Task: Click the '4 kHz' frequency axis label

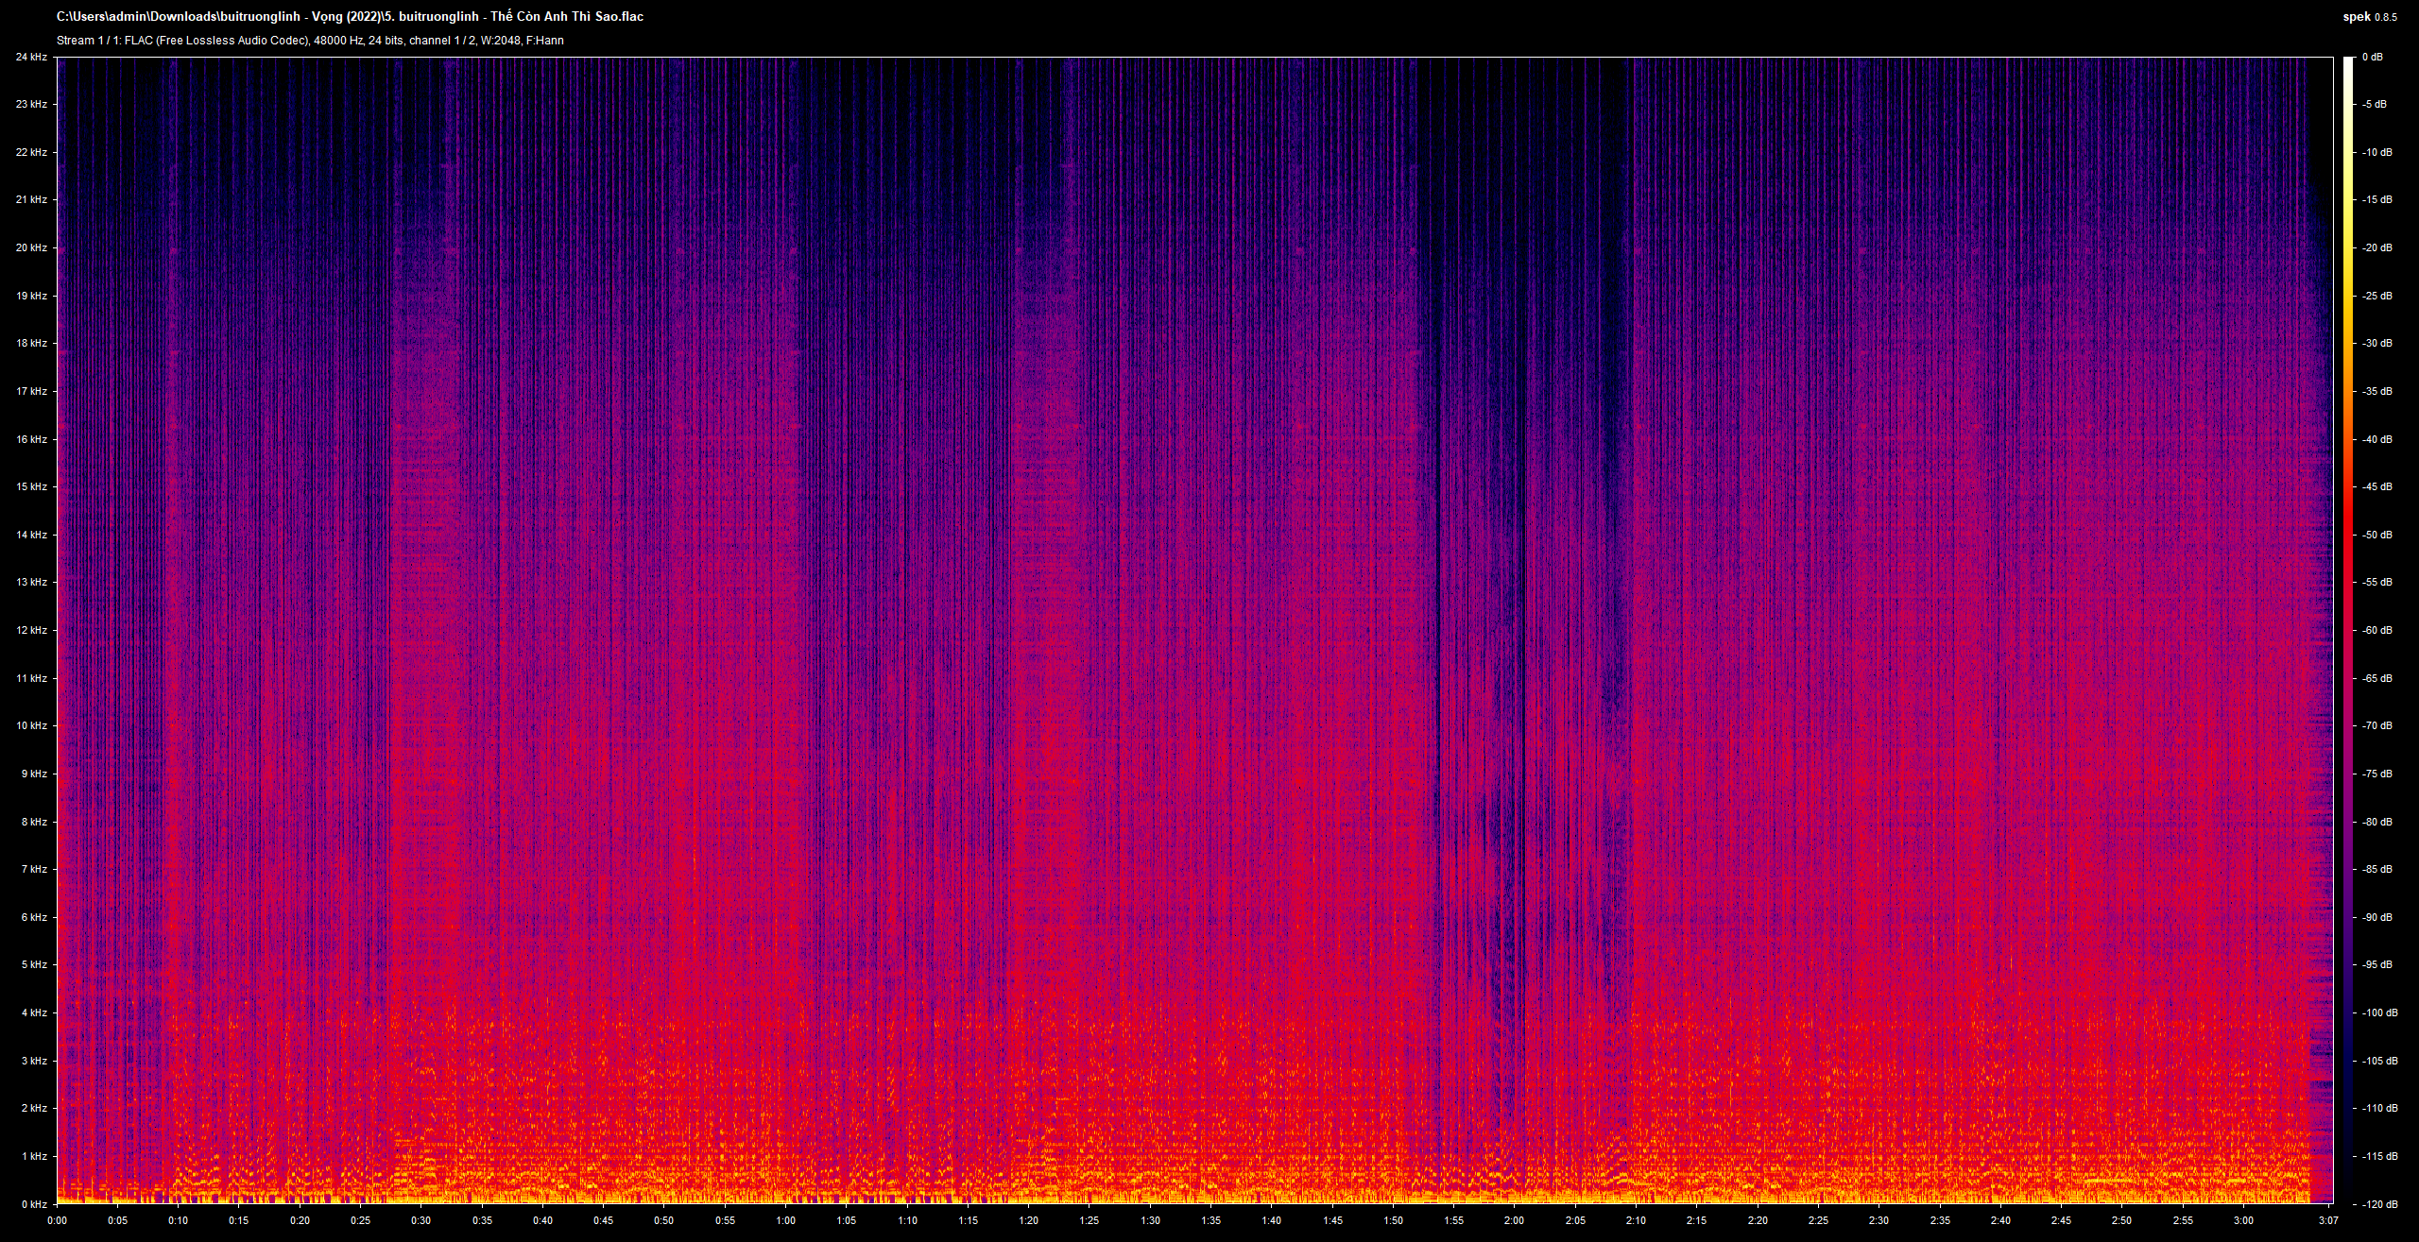Action: pyautogui.click(x=34, y=1012)
